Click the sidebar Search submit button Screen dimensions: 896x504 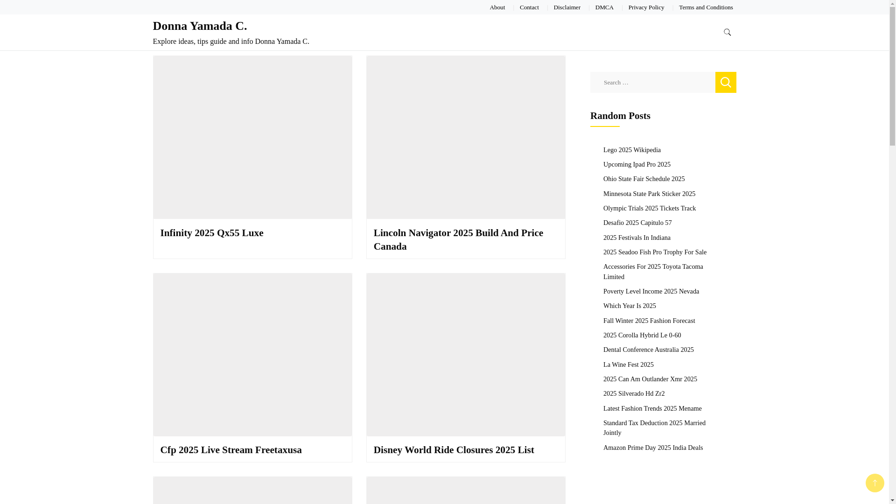pyautogui.click(x=726, y=82)
